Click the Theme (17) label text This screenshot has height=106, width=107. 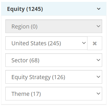pyautogui.click(x=26, y=94)
